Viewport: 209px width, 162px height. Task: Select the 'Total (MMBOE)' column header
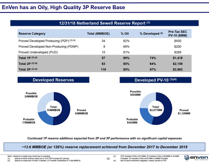tap(98, 33)
